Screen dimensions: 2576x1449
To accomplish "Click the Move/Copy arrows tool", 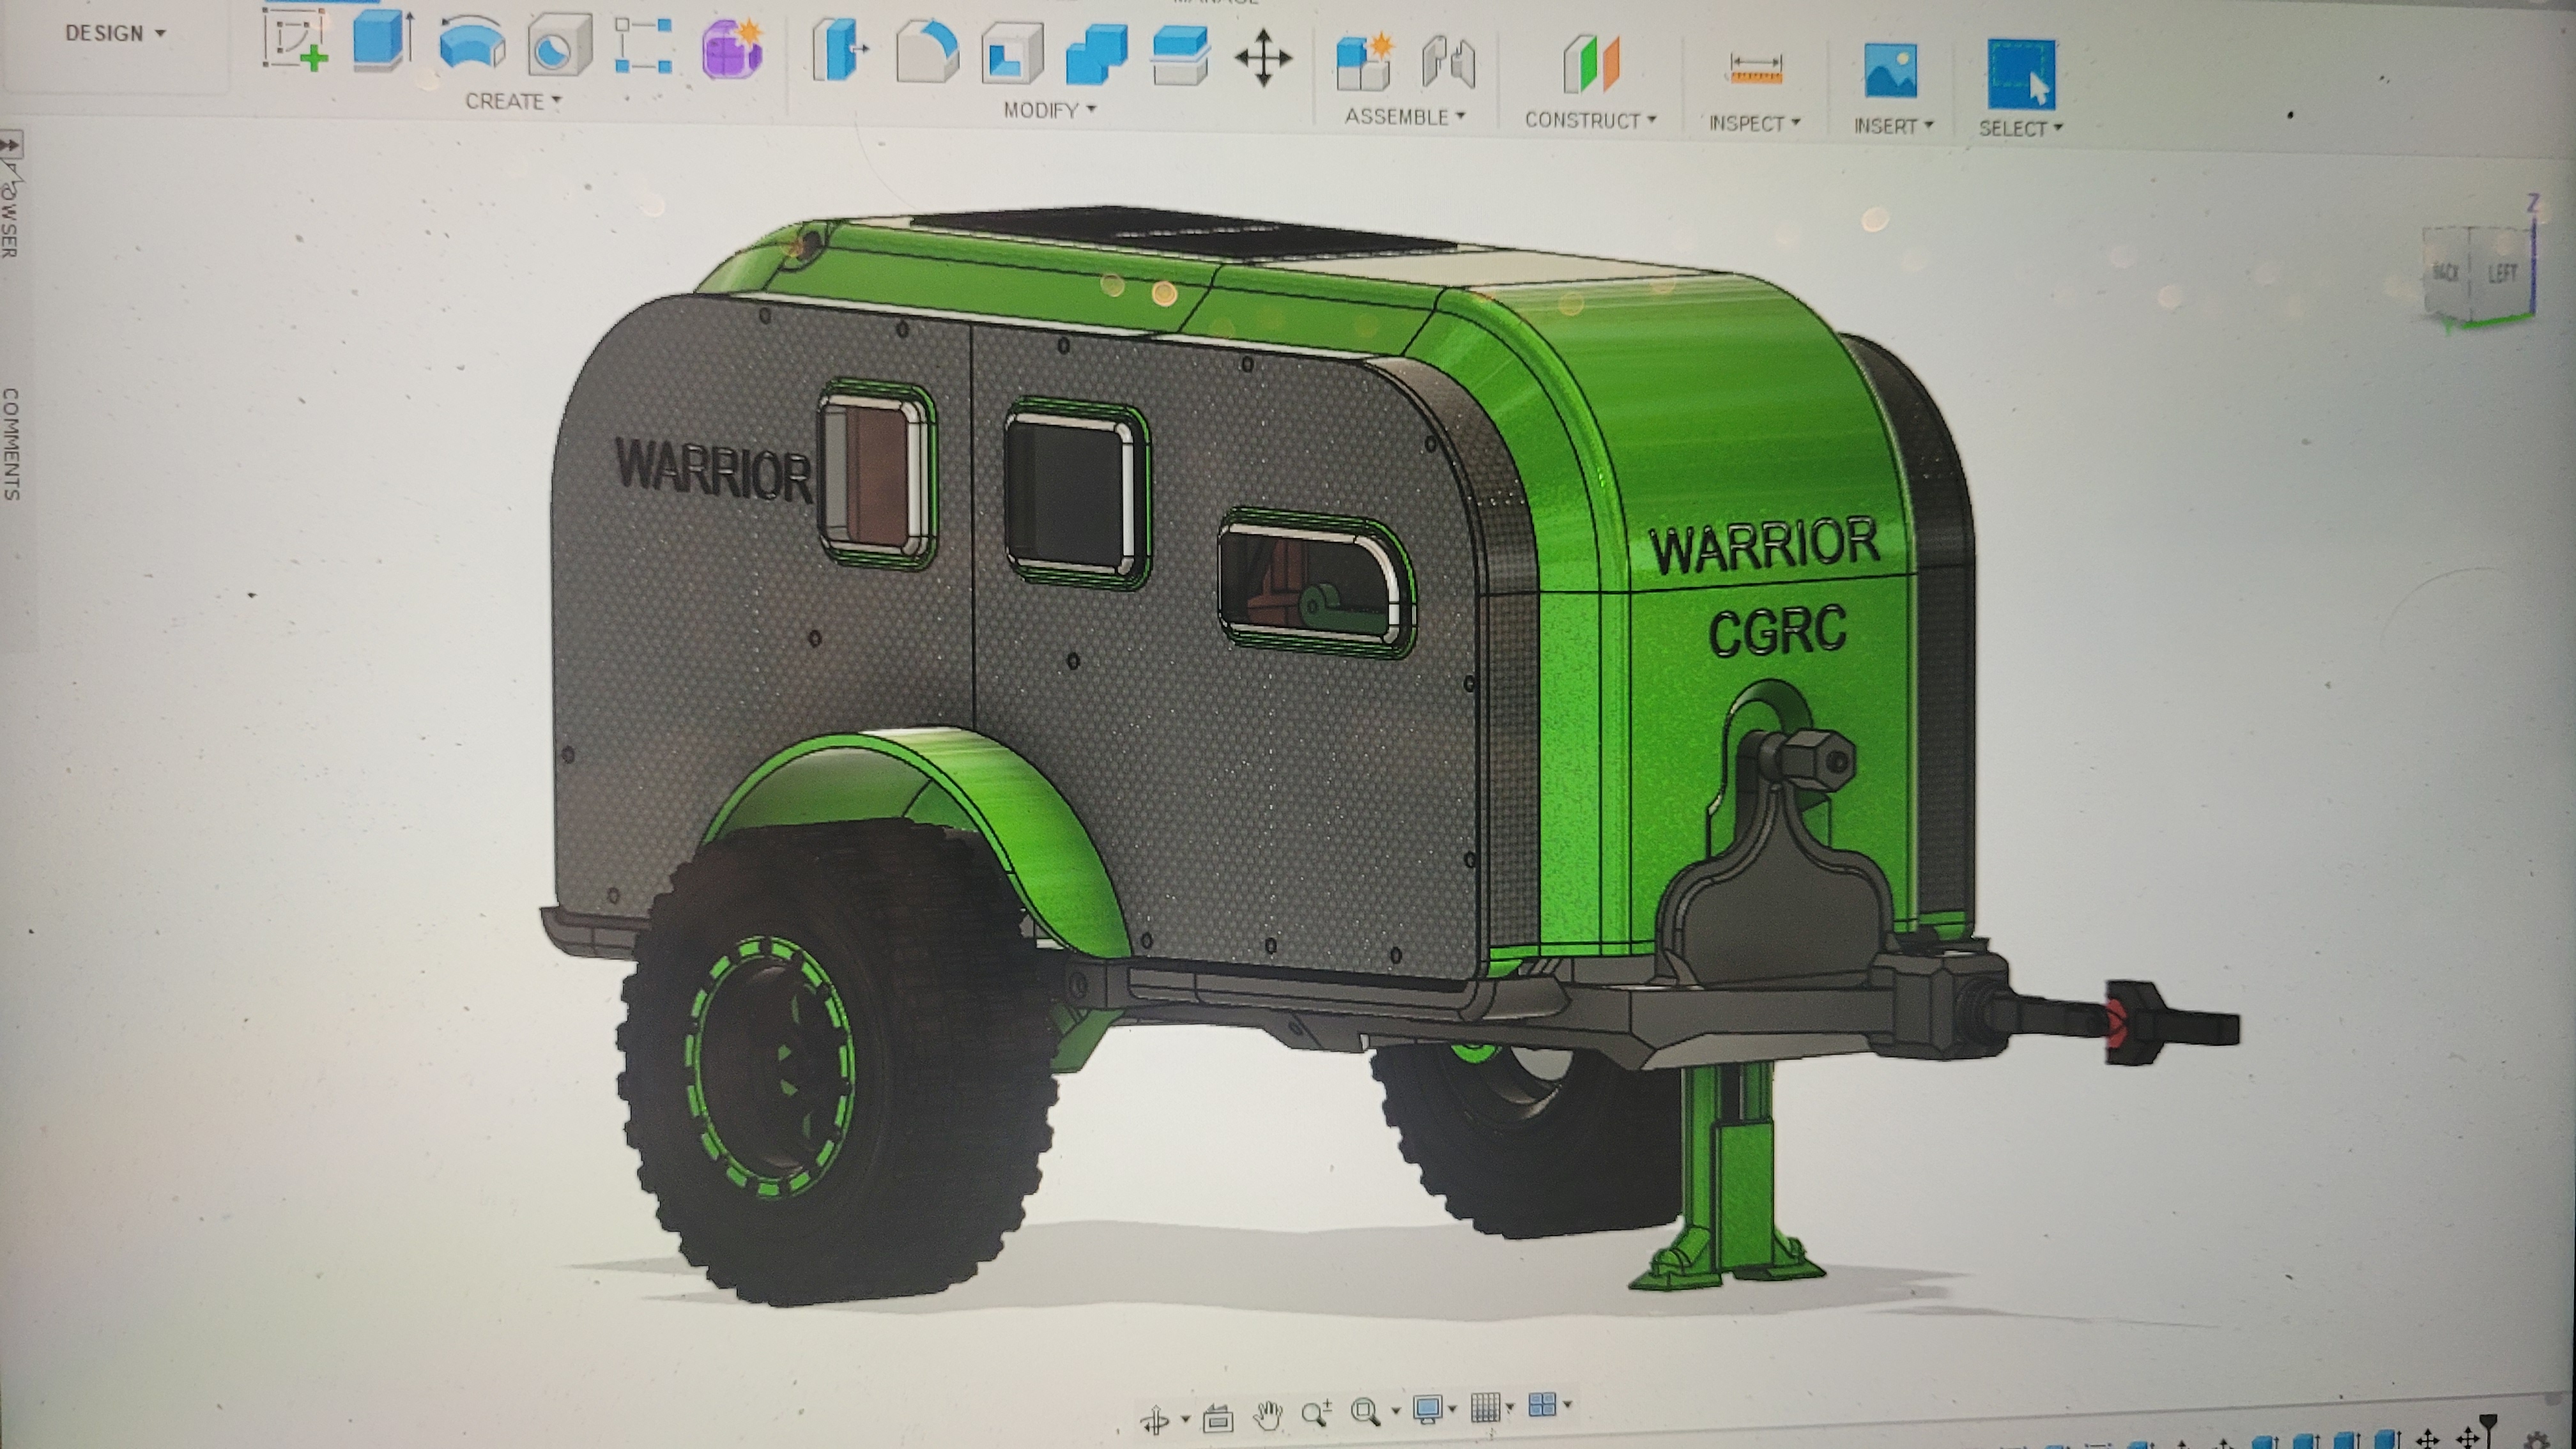I will (1264, 57).
